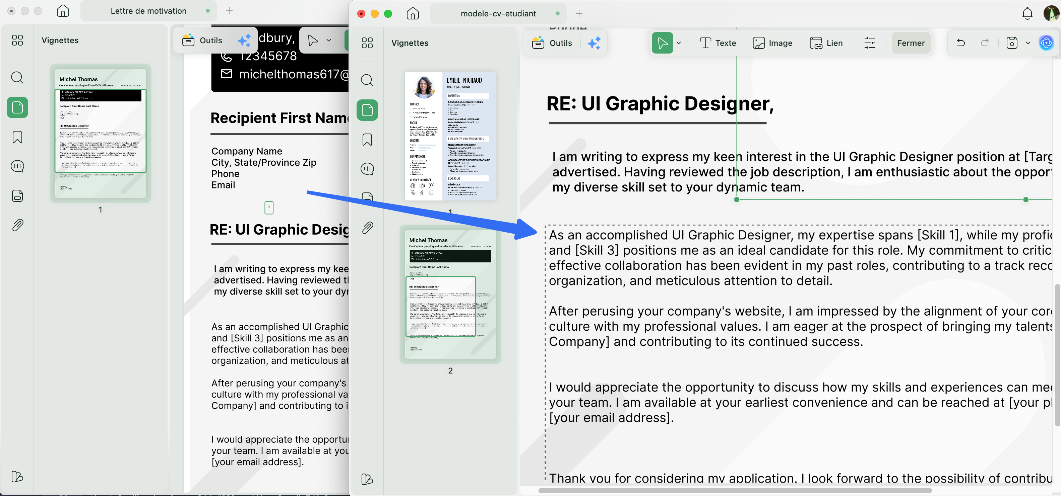The width and height of the screenshot is (1061, 496).
Task: Select the green cursor selection tool
Action: click(x=662, y=43)
